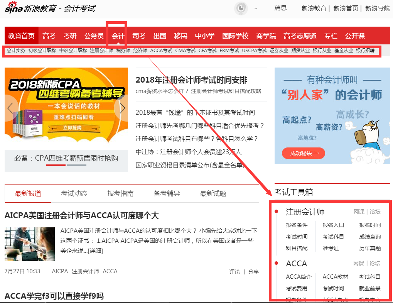The height and width of the screenshot is (303, 393).
Task: Switch to 最新报道 tab
Action: [28, 193]
